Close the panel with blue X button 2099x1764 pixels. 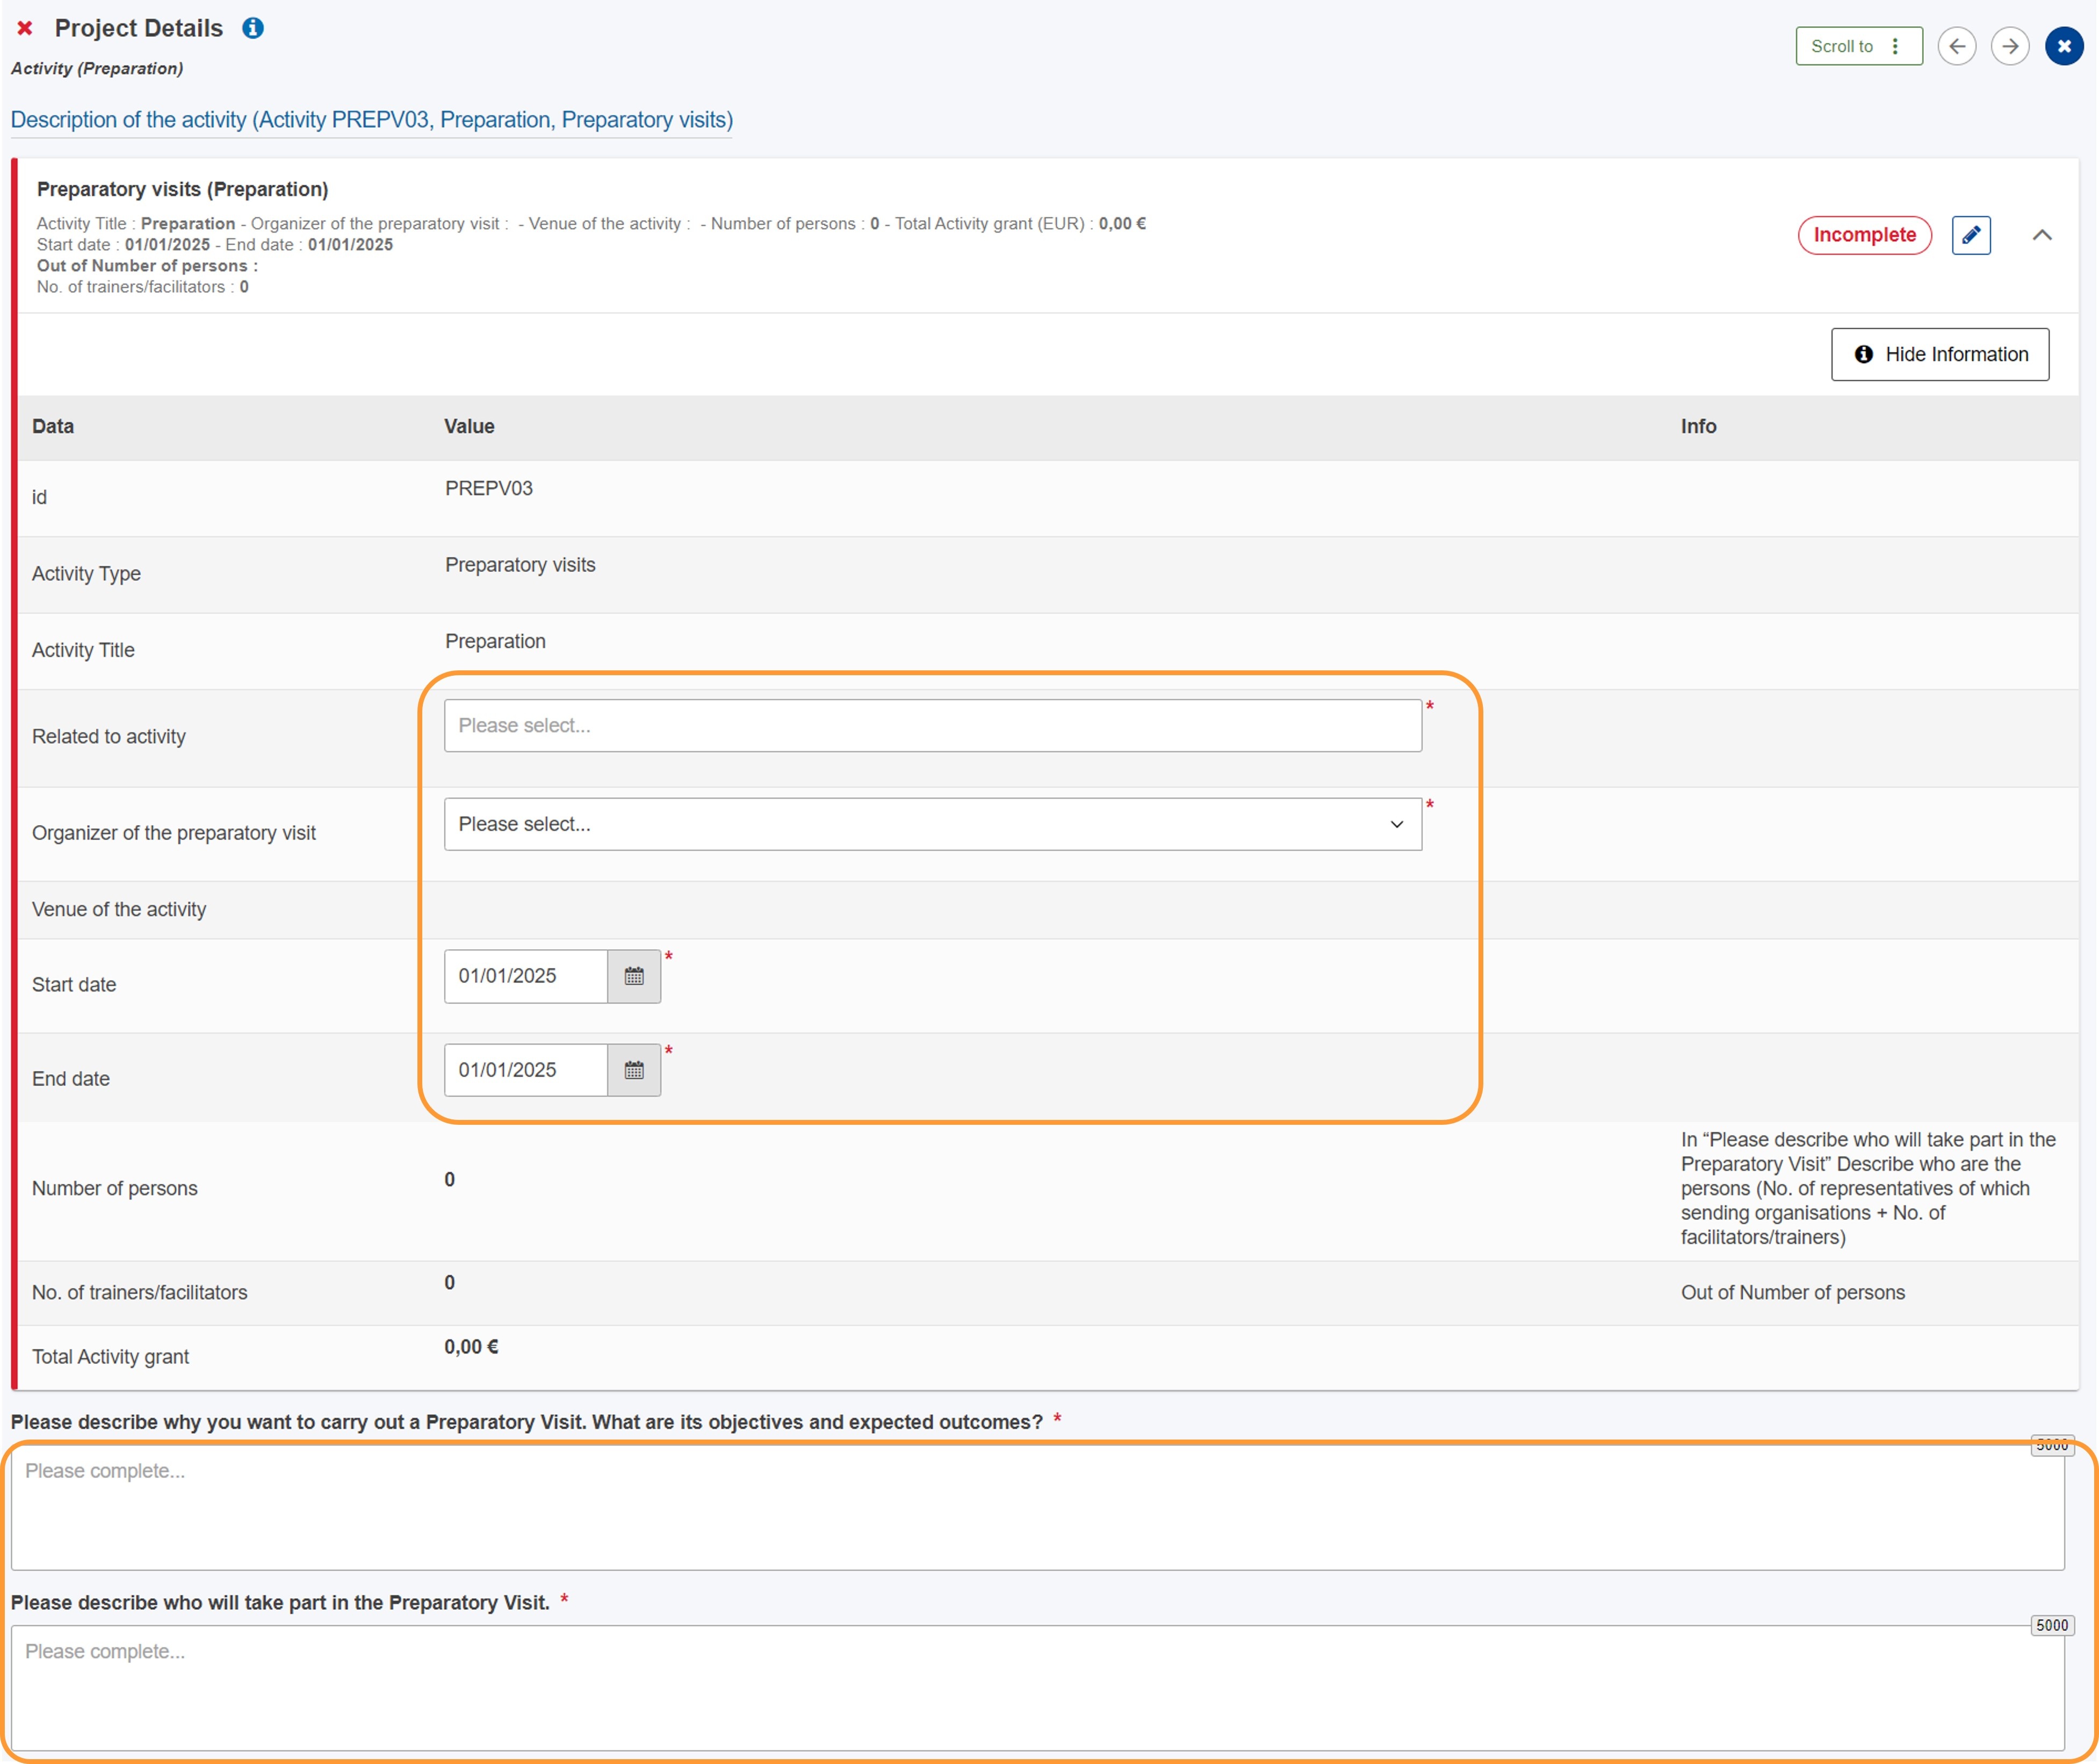pos(2063,46)
